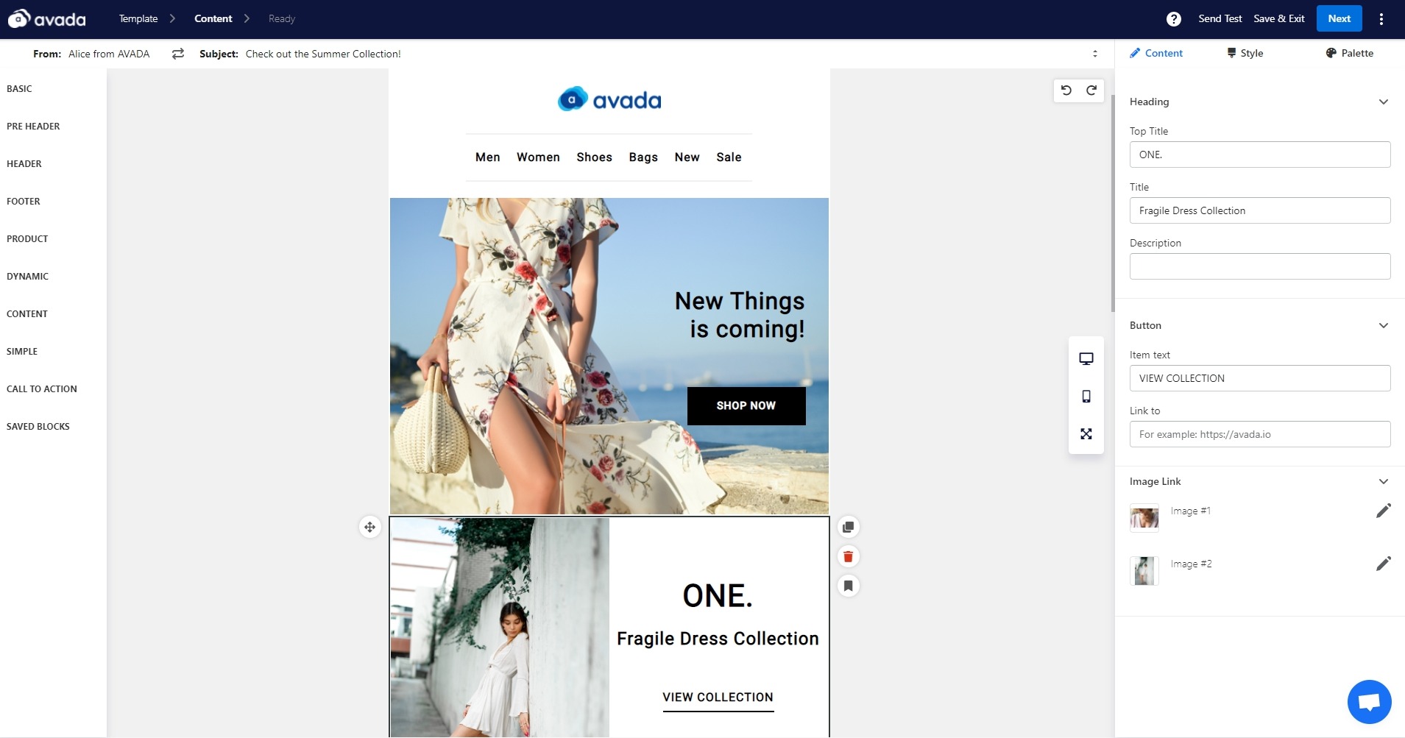Switch to mobile preview mode
Image resolution: width=1405 pixels, height=738 pixels.
point(1086,397)
